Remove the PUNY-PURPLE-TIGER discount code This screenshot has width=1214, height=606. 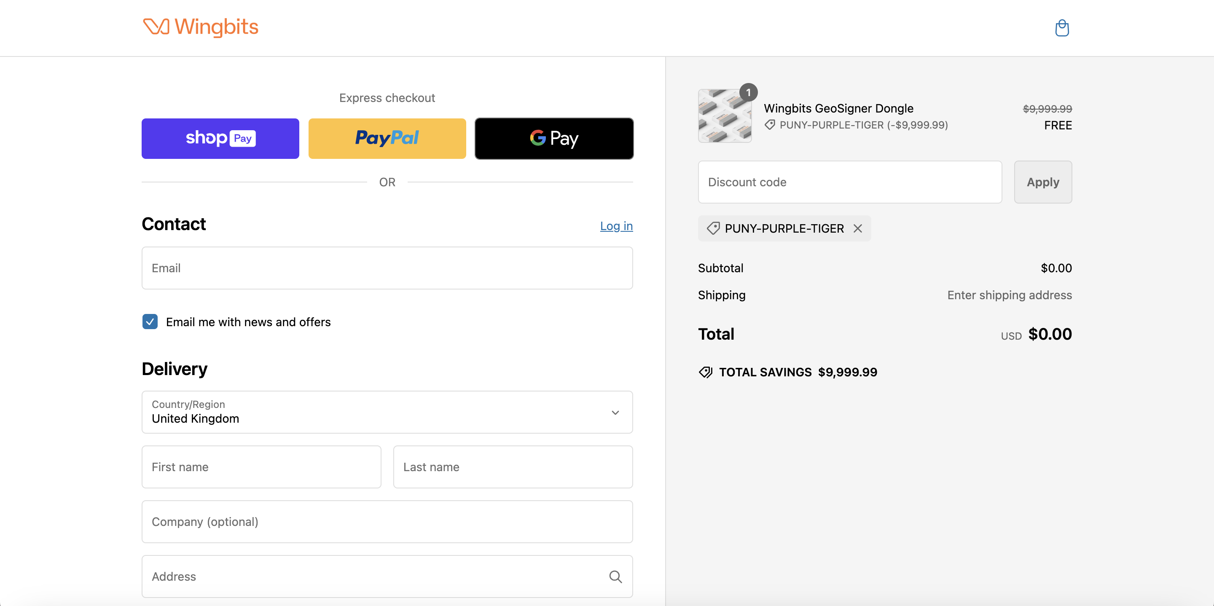click(x=857, y=228)
